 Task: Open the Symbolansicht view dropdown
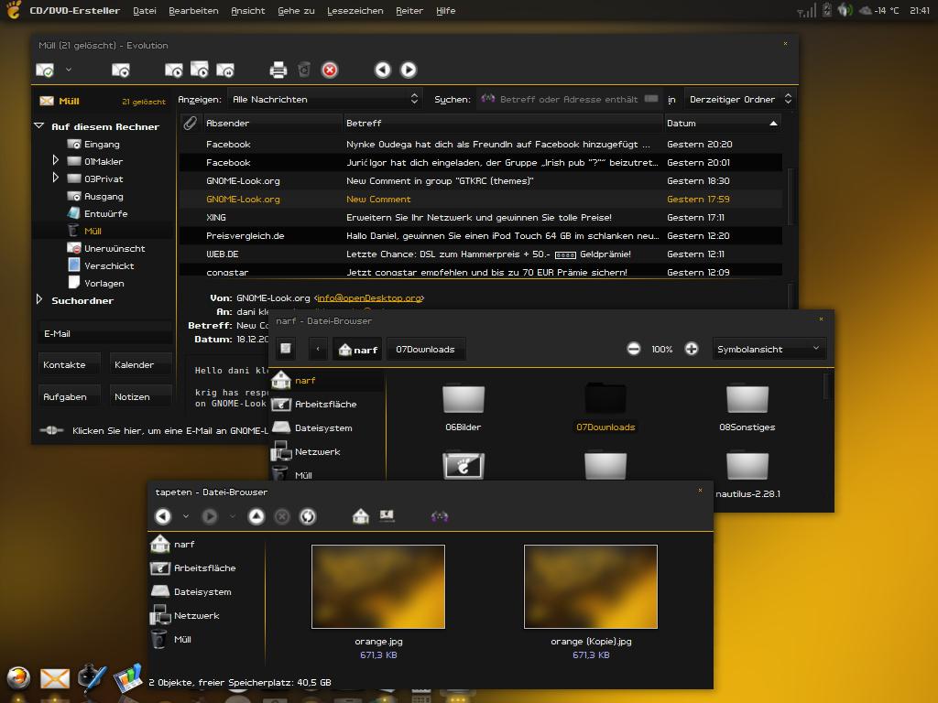pos(769,349)
